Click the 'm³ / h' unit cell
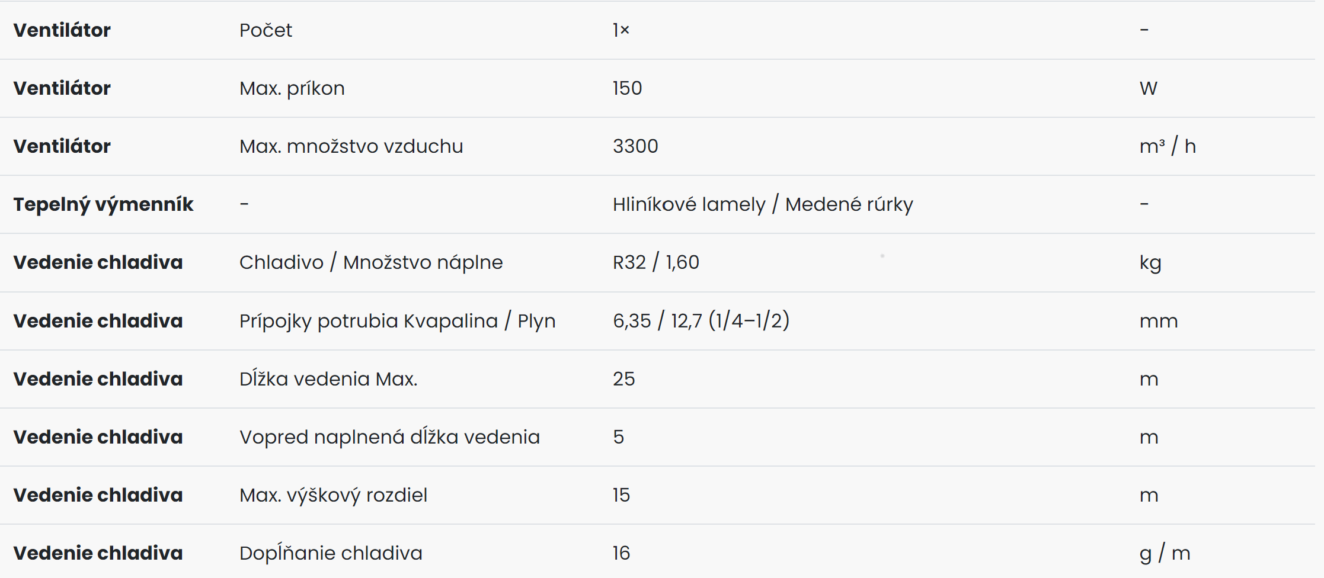 click(x=1168, y=146)
